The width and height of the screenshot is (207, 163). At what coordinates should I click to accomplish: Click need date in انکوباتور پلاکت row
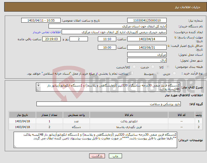23,121
